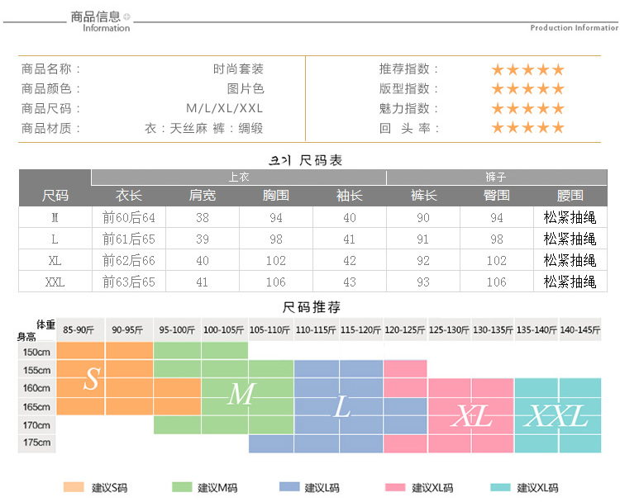Click the 尺码推荐 section title

pyautogui.click(x=312, y=307)
